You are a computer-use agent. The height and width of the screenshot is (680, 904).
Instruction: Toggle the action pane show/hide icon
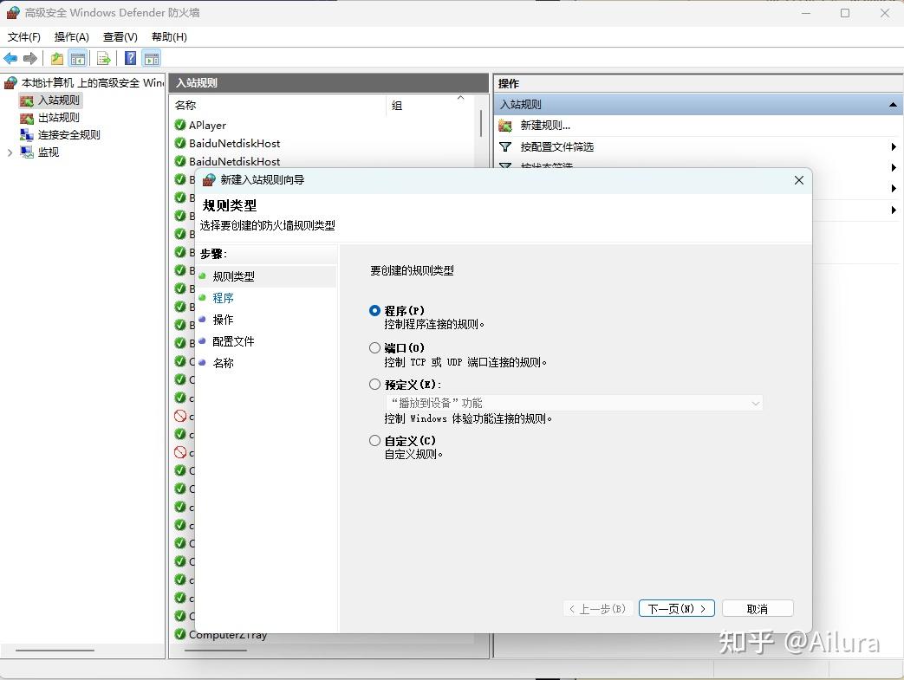152,58
